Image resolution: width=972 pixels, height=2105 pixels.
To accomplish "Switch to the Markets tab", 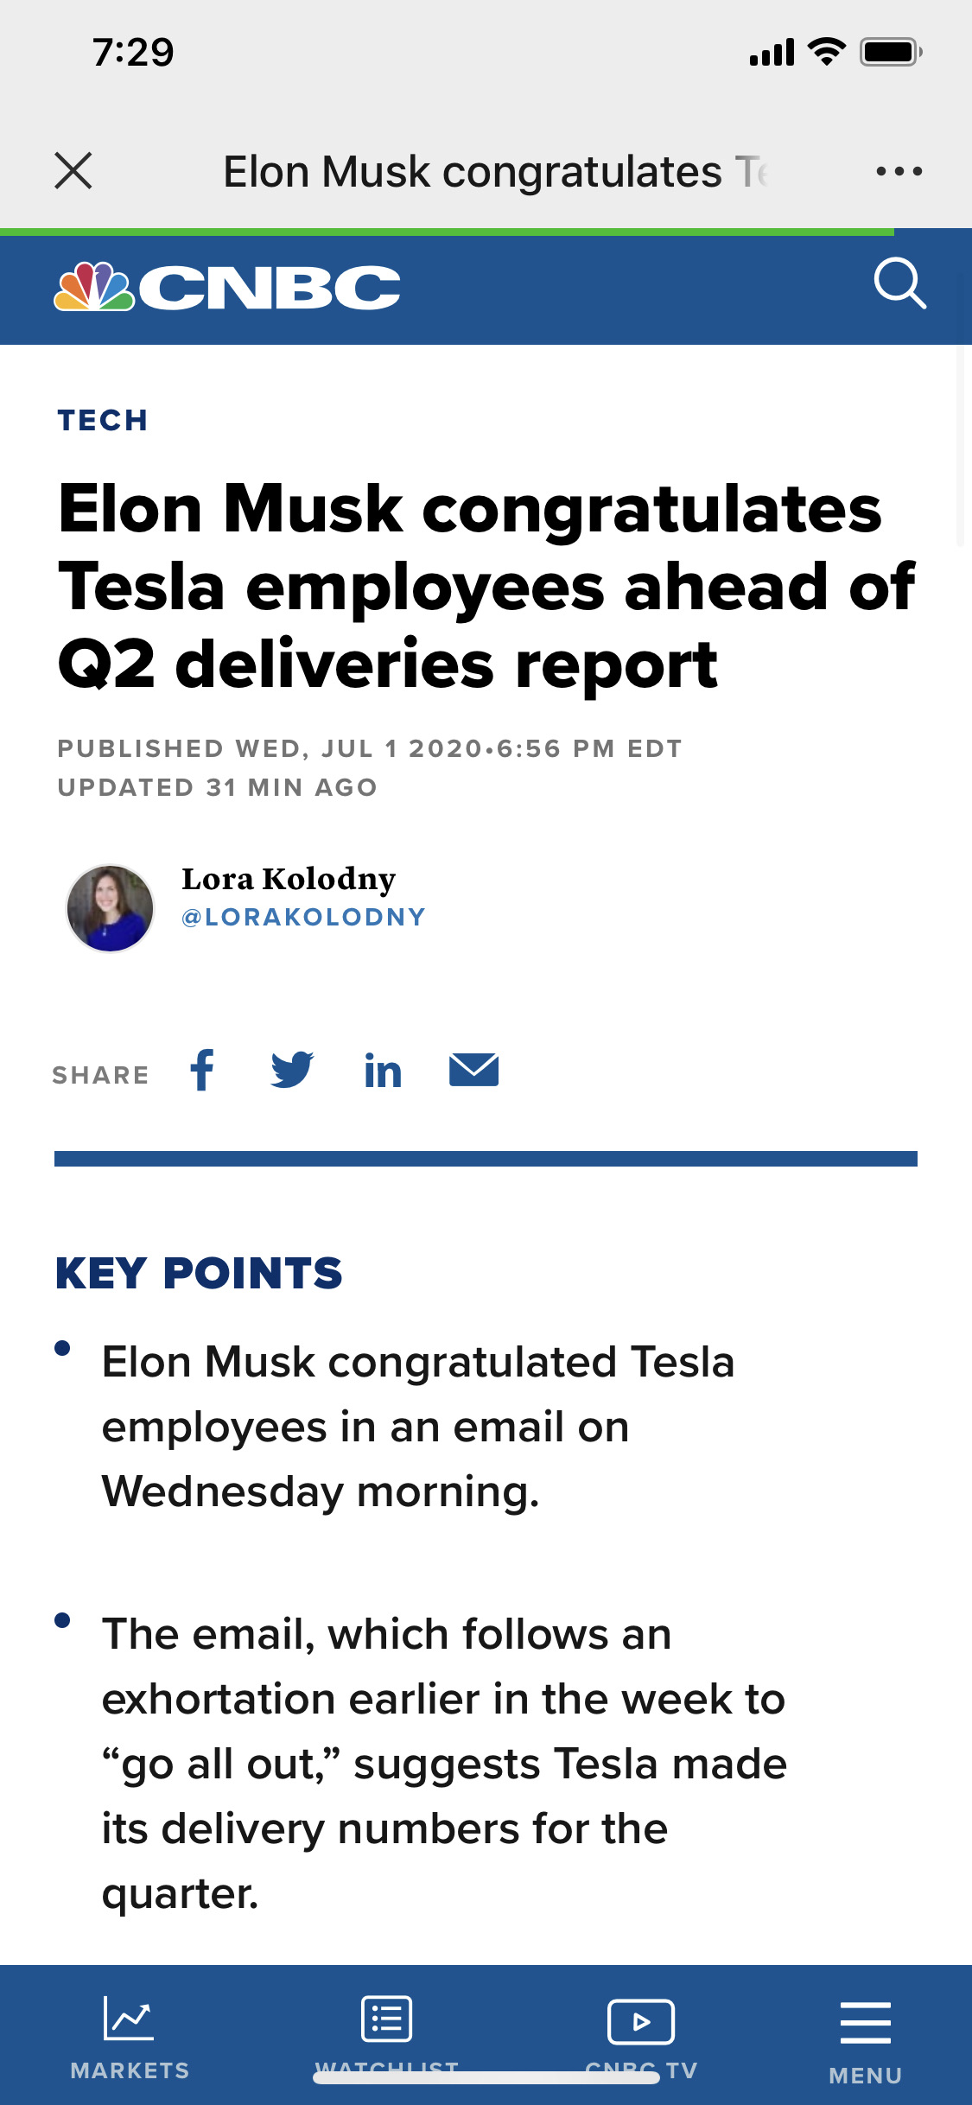I will click(130, 2037).
